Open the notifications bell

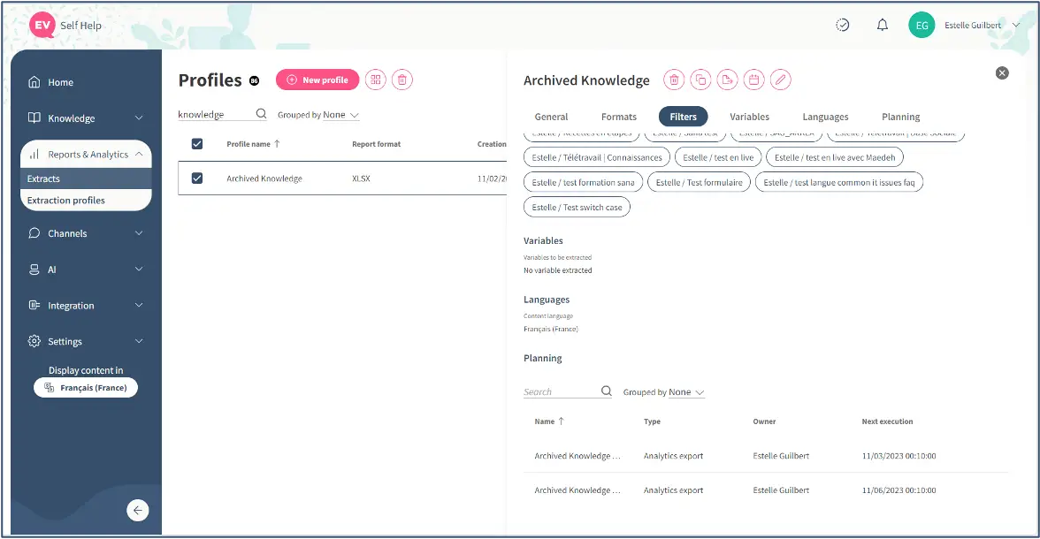pos(882,26)
